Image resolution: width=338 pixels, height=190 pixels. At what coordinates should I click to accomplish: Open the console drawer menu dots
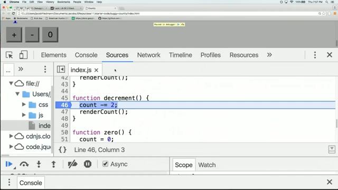pyautogui.click(x=9, y=182)
